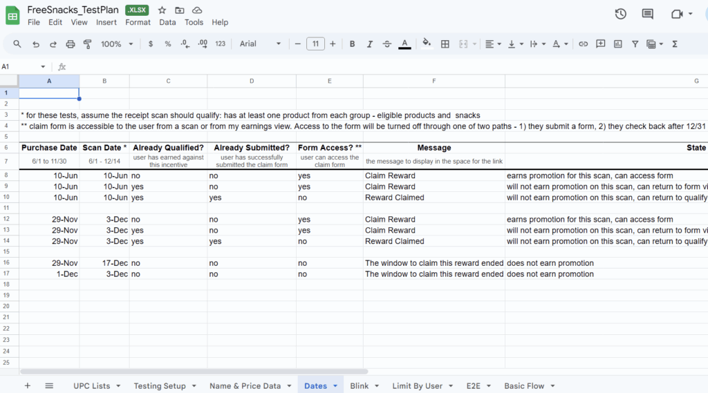Open the Dates tab dropdown arrow

335,386
